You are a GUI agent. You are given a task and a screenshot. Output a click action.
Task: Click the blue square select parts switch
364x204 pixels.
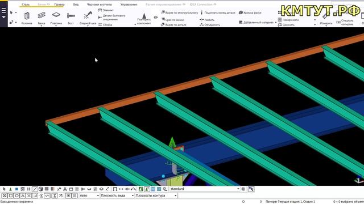click(16, 189)
